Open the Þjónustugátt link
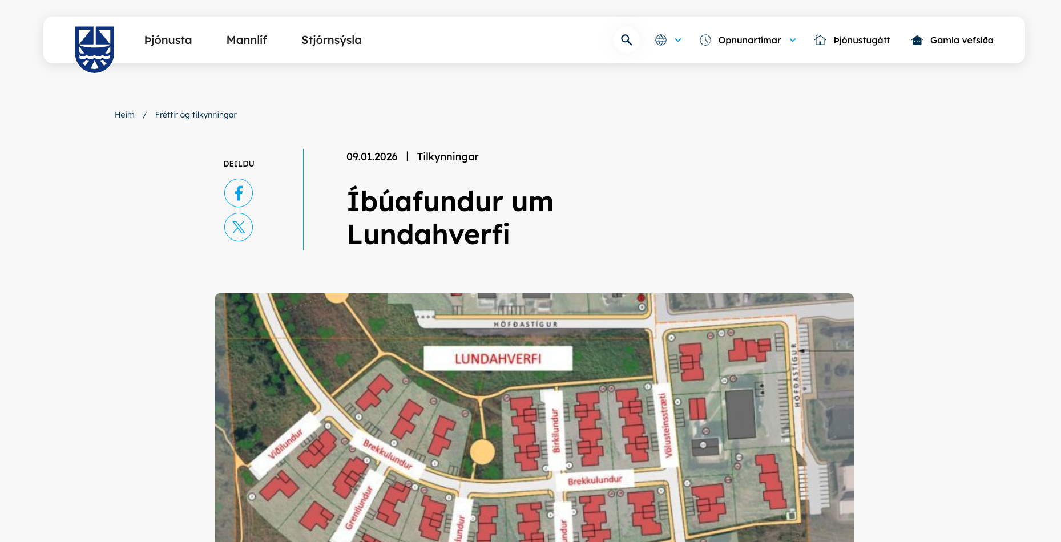The height and width of the screenshot is (542, 1061). (x=862, y=40)
